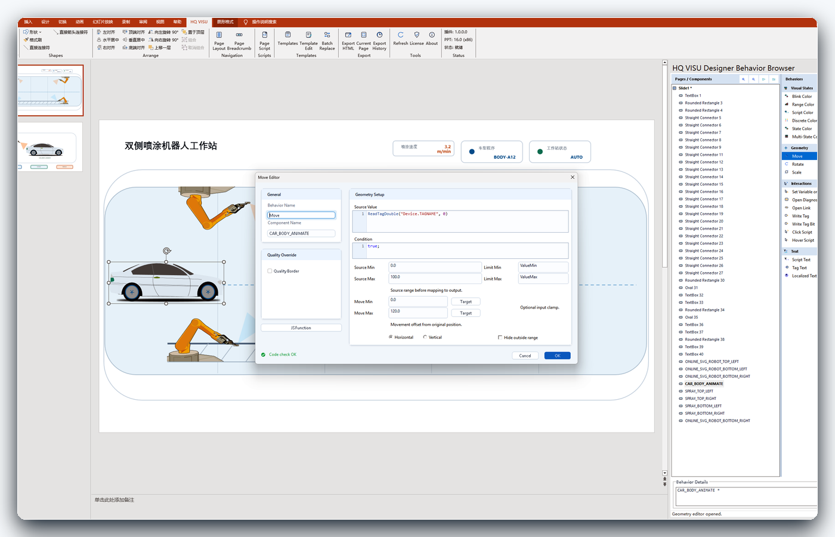
Task: Click the Source Value code editor
Action: 460,221
